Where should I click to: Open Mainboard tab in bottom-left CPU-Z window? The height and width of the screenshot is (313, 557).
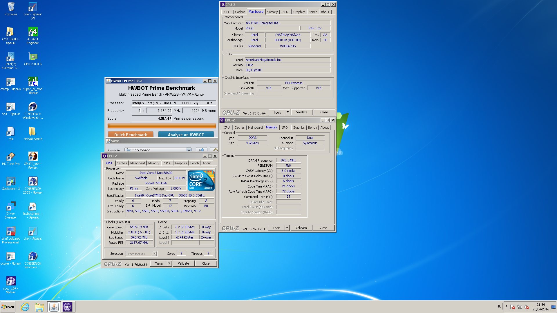coord(138,163)
